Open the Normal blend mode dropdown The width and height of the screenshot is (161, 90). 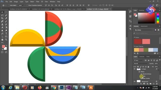pyautogui.click(x=141, y=63)
